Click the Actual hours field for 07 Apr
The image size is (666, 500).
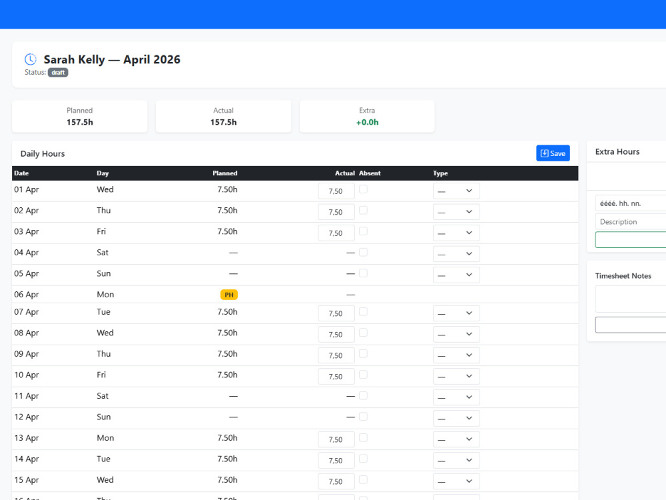(x=336, y=313)
